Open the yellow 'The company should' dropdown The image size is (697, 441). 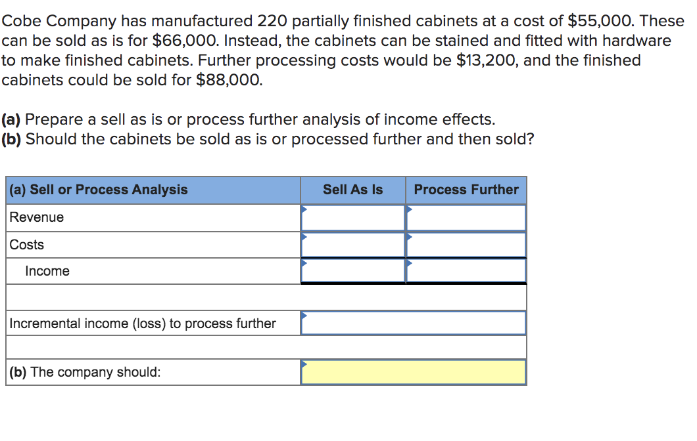tap(414, 372)
